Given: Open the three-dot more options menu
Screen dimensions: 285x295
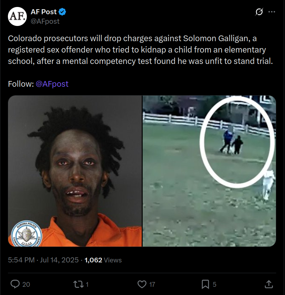Looking at the screenshot, I should 272,12.
